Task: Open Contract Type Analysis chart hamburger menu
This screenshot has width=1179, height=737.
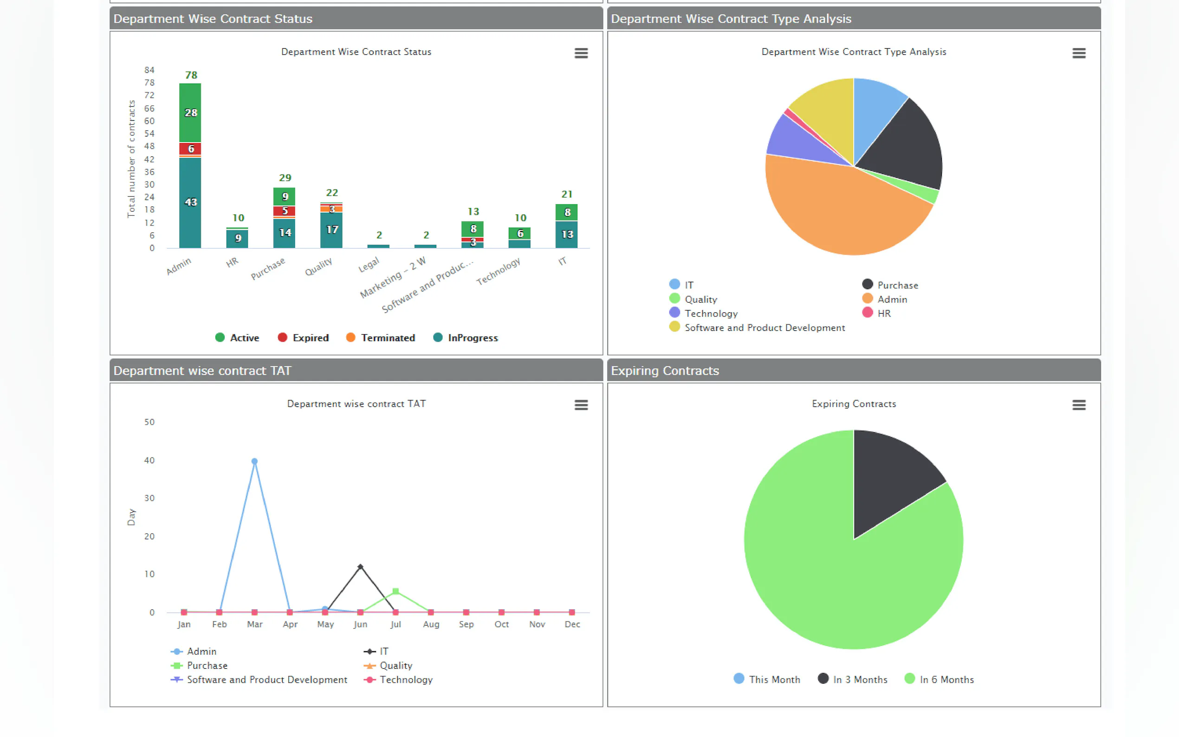Action: 1078,53
